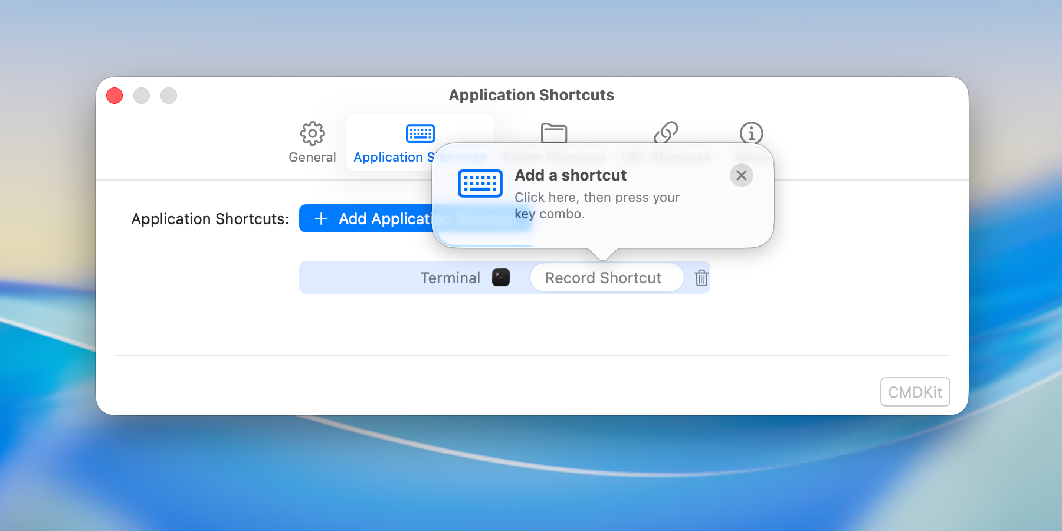Select the Application Shortcuts keyboard icon
The height and width of the screenshot is (531, 1062).
pyautogui.click(x=421, y=134)
